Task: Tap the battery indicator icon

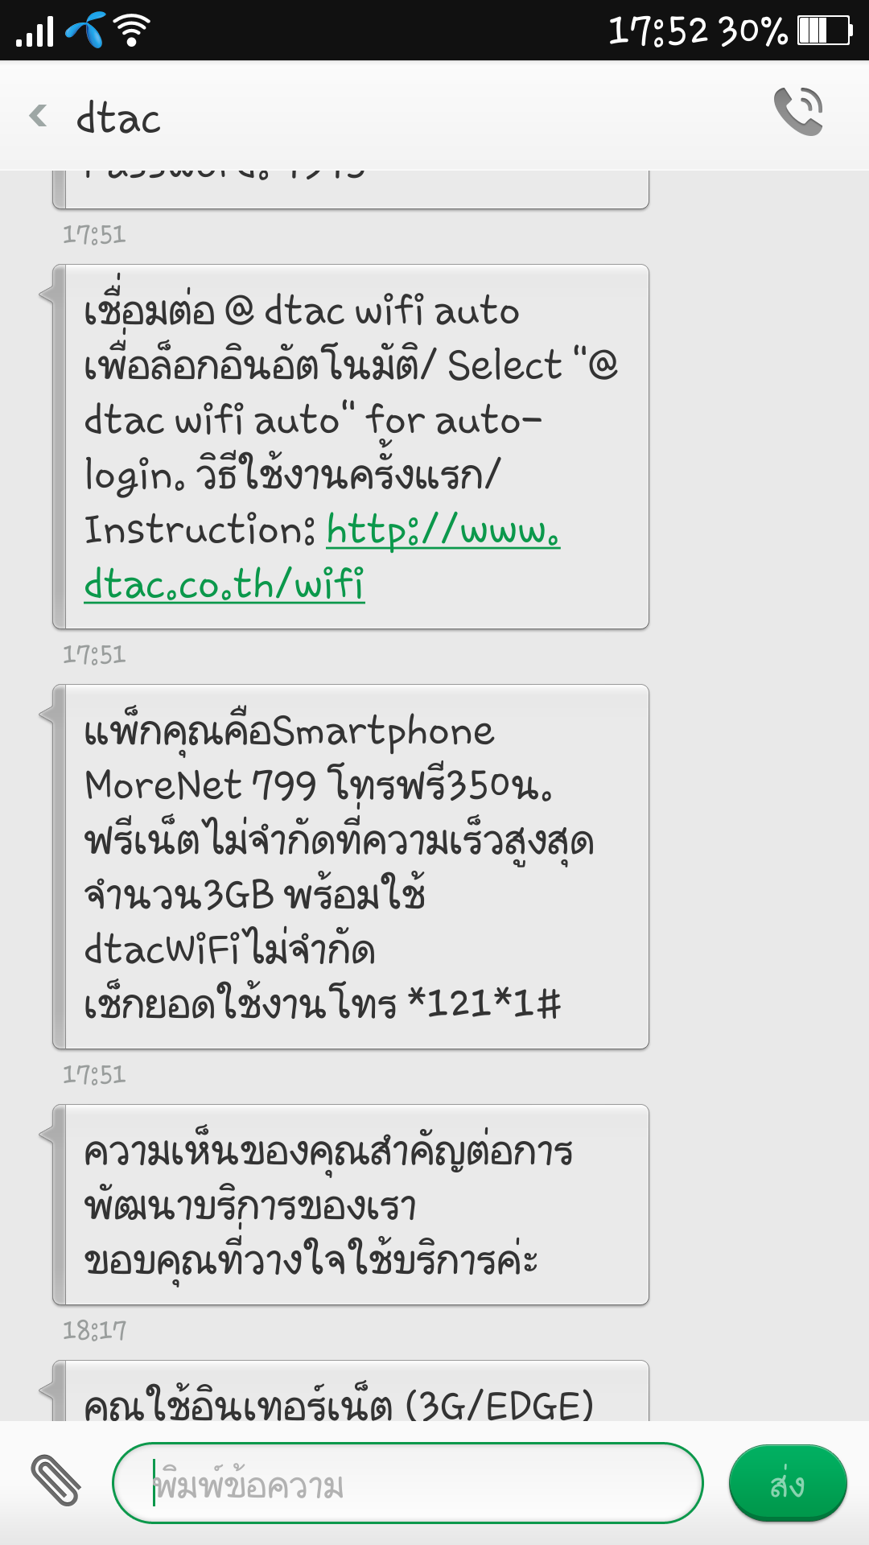Action: [x=825, y=31]
